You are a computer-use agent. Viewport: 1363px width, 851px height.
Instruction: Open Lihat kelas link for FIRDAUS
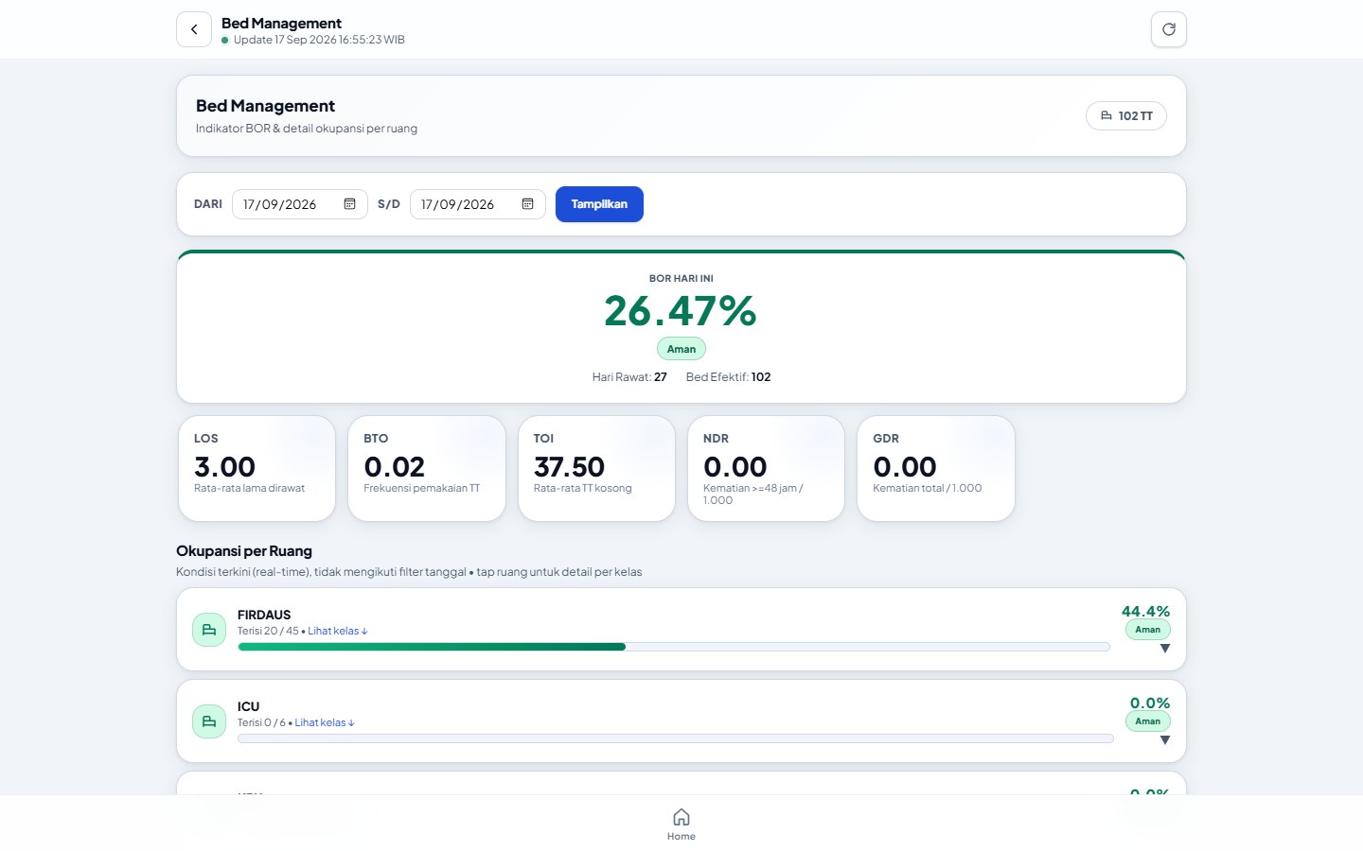point(338,631)
